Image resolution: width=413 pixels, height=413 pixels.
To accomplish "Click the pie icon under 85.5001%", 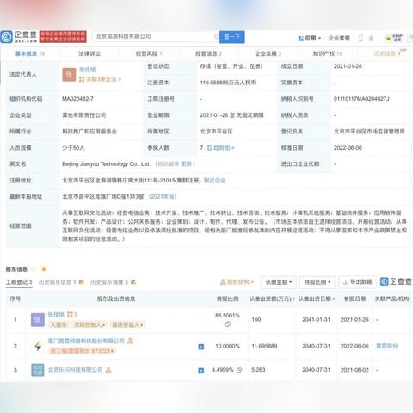I will [x=227, y=324].
